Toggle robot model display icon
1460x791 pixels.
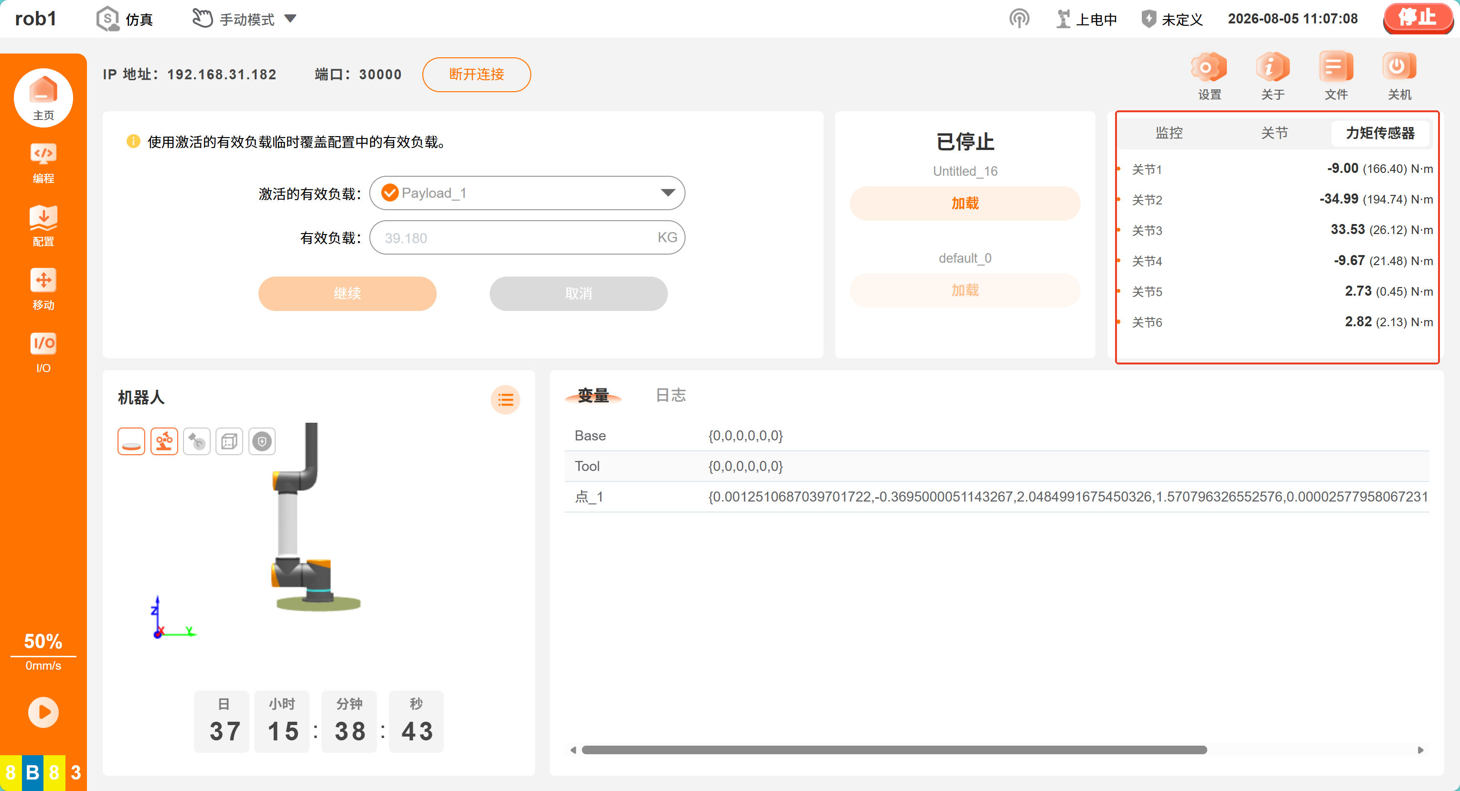coord(164,441)
